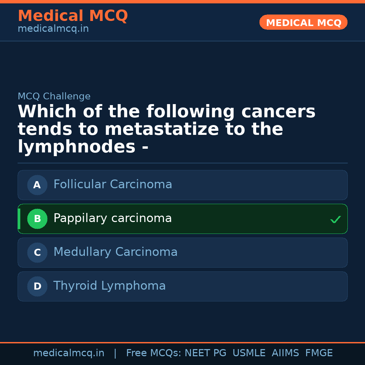This screenshot has width=365, height=365.
Task: Click the question text about lymph node metastasis
Action: tap(166, 129)
